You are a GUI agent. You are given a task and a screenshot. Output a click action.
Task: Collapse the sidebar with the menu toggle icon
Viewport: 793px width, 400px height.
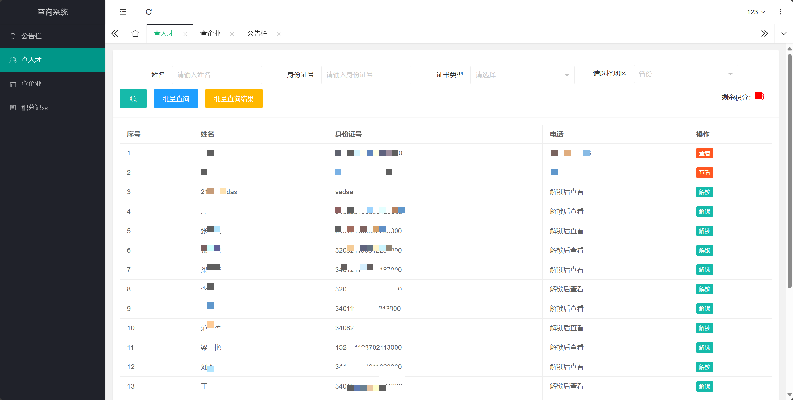123,12
